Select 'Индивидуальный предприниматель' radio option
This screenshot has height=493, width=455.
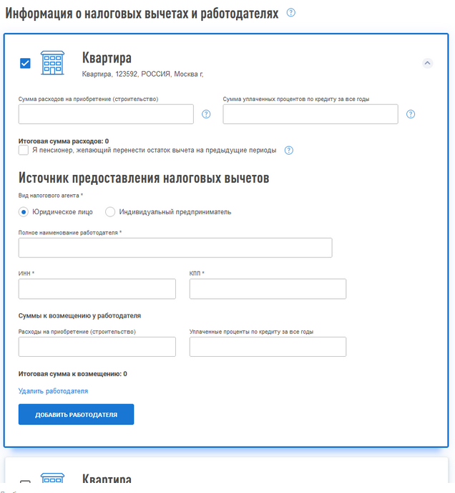(x=110, y=212)
